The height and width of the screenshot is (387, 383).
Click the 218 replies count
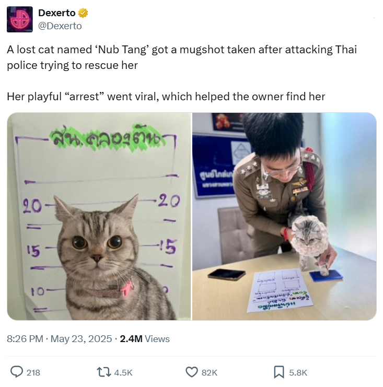tap(33, 372)
